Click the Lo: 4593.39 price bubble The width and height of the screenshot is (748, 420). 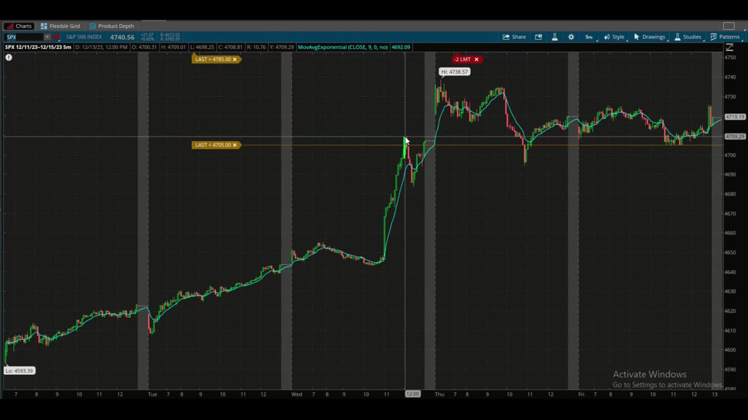pyautogui.click(x=20, y=370)
